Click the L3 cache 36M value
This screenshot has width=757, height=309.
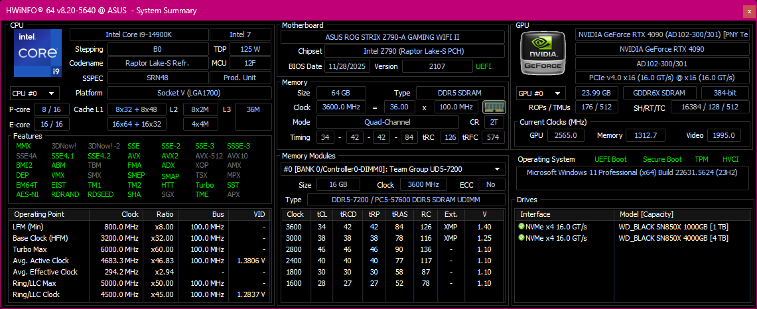click(x=253, y=116)
